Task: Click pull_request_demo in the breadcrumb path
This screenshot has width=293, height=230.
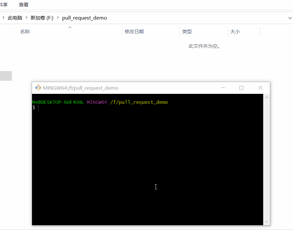Action: [x=85, y=18]
